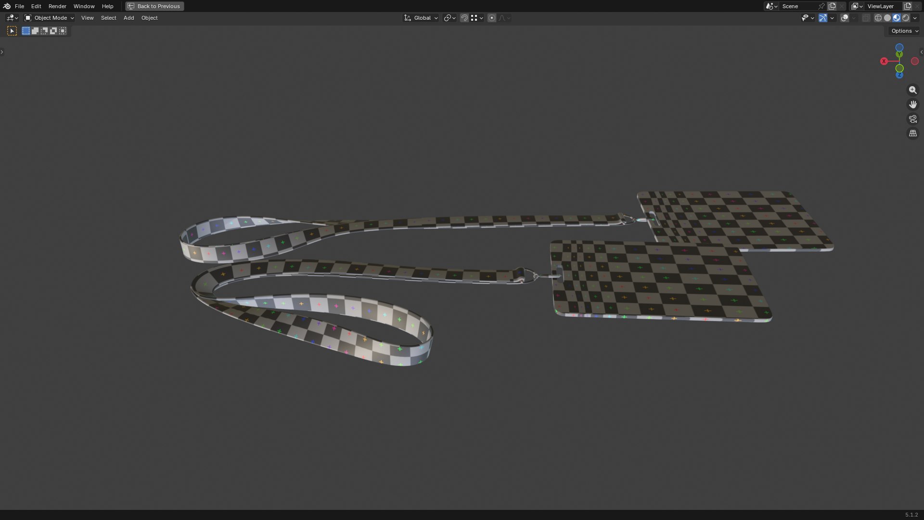The image size is (924, 520).
Task: Select wireframe viewport shading
Action: pos(878,18)
